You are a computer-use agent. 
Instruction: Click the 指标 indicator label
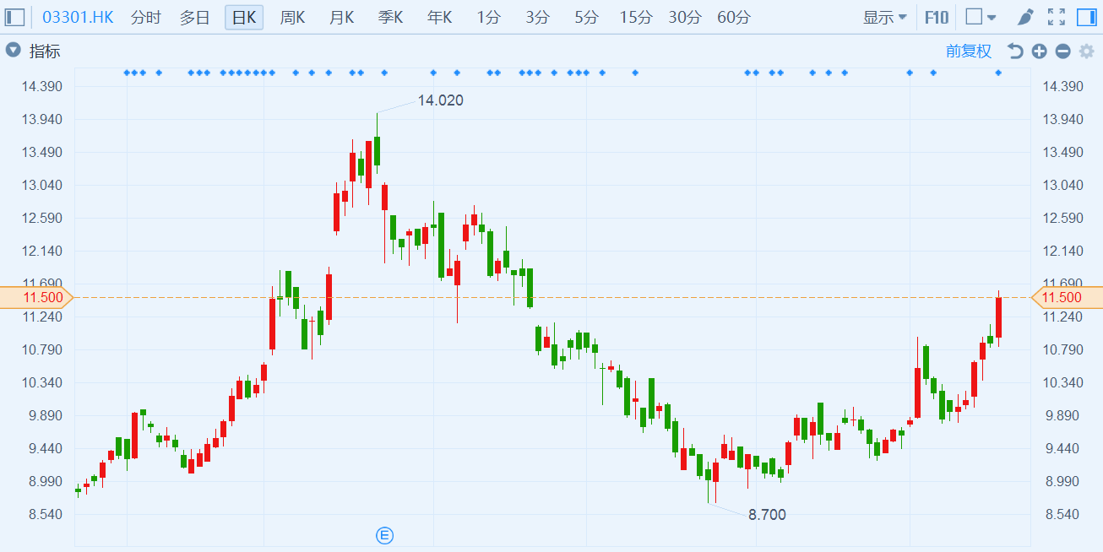(x=46, y=51)
